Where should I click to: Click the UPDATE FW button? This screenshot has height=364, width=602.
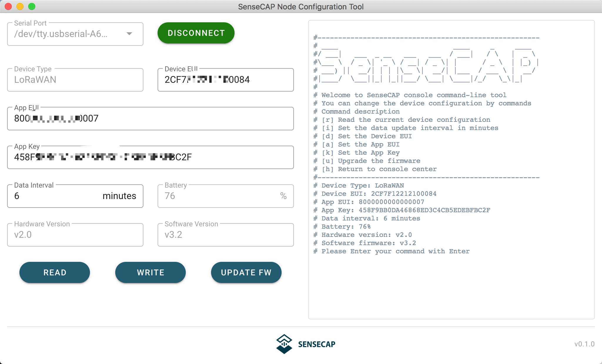tap(246, 272)
